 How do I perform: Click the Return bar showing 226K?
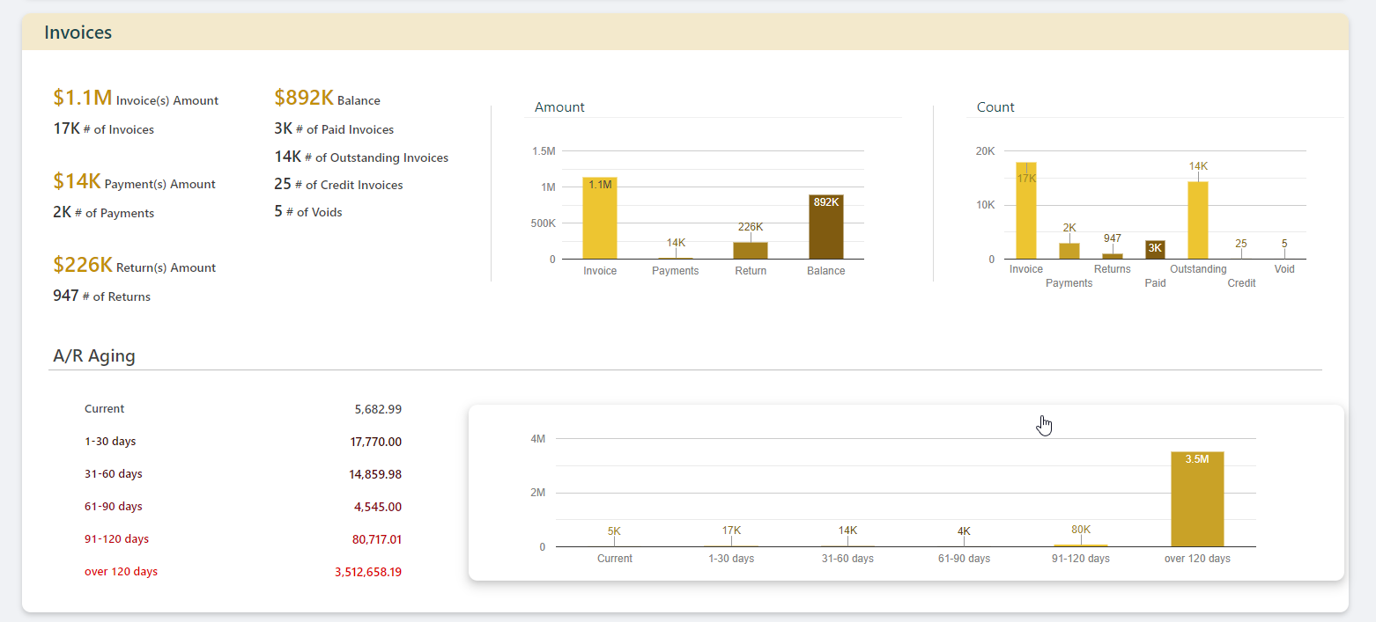[x=750, y=248]
